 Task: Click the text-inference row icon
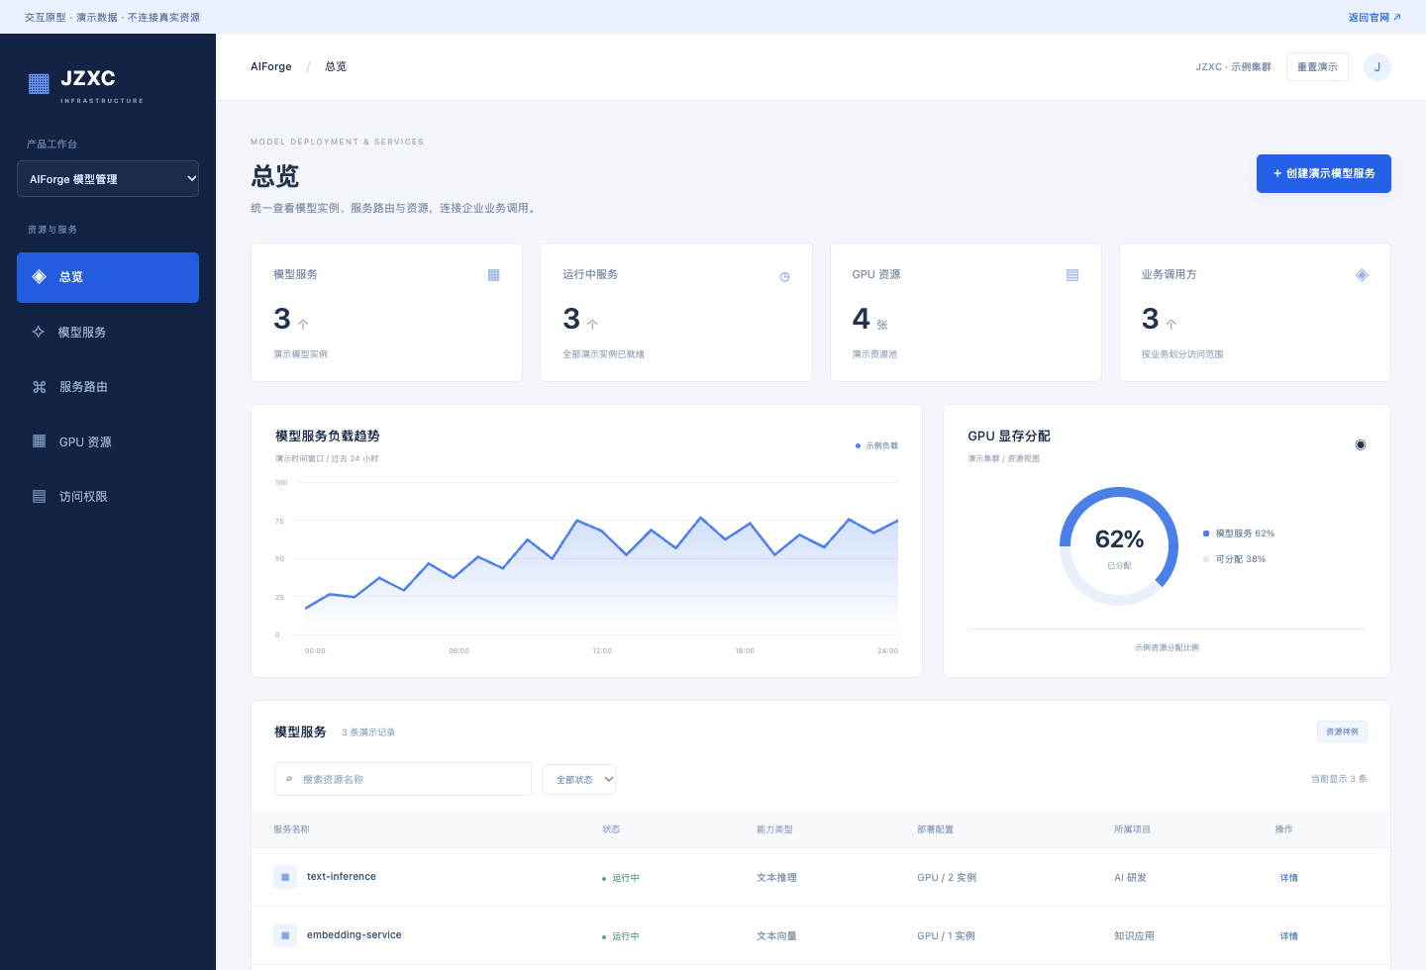pyautogui.click(x=285, y=877)
